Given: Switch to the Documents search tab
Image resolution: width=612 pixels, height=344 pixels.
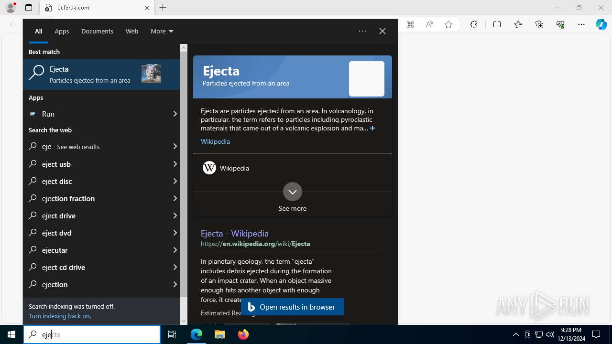Looking at the screenshot, I should (x=97, y=31).
